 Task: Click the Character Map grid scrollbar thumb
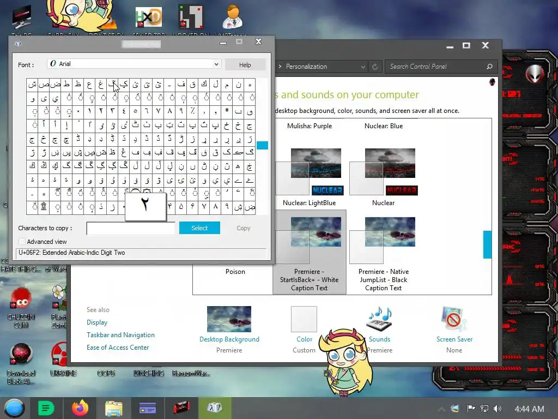tap(262, 145)
